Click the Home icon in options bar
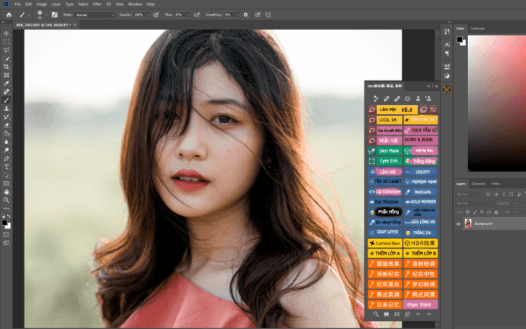This screenshot has width=526, height=329. click(9, 14)
